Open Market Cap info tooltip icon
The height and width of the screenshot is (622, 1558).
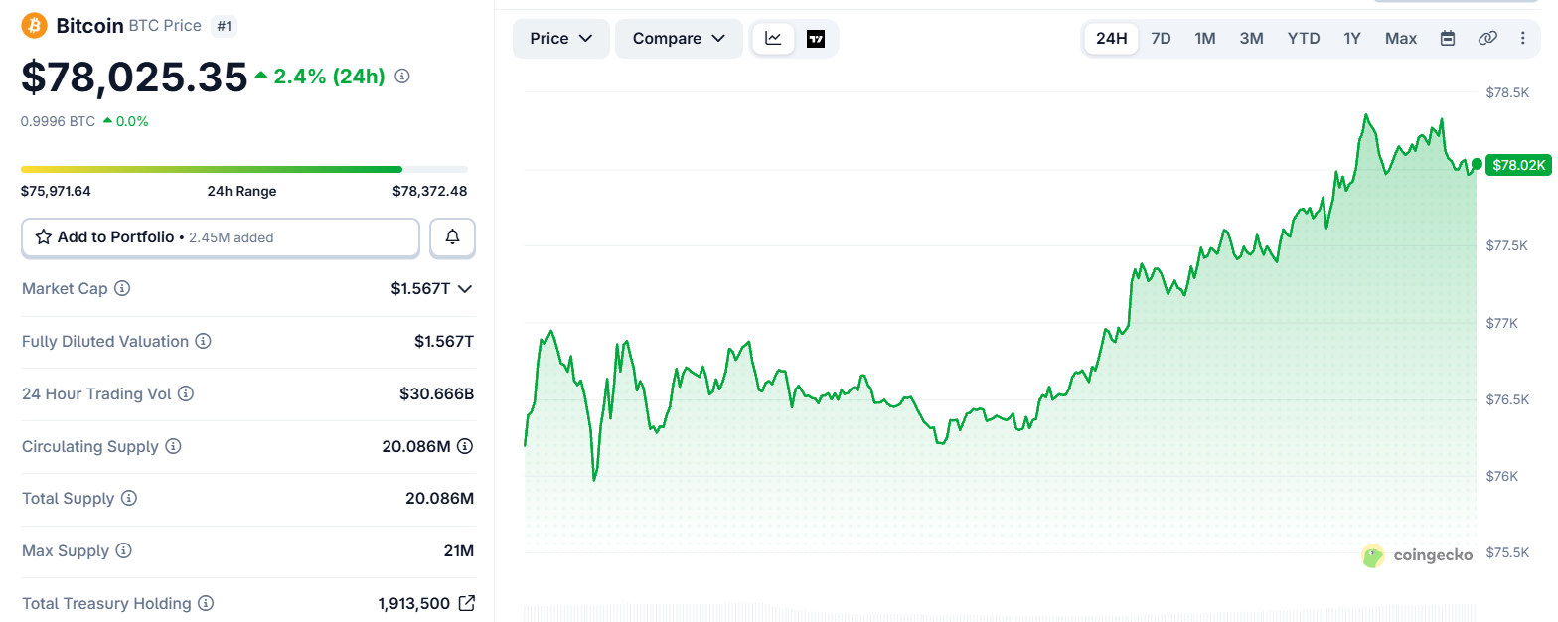(122, 289)
